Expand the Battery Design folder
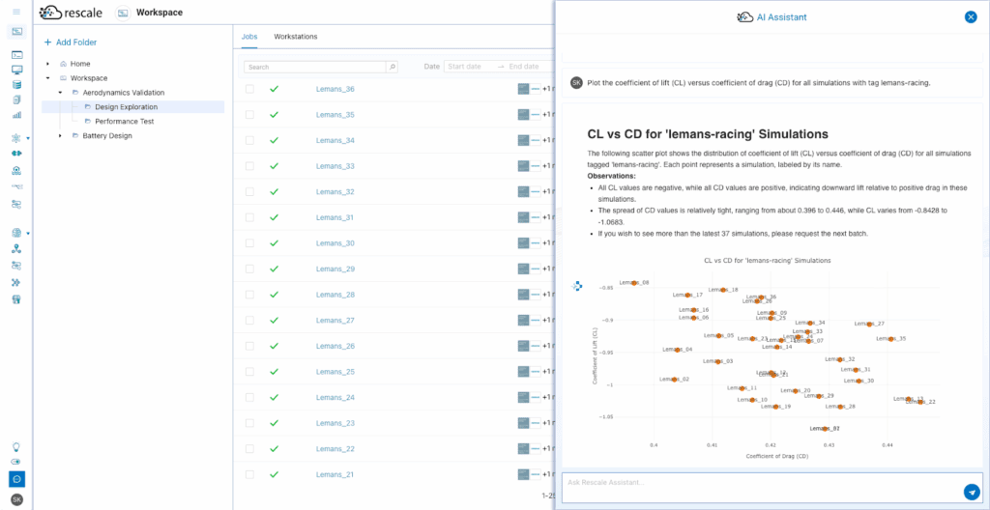This screenshot has height=510, width=990. point(60,135)
